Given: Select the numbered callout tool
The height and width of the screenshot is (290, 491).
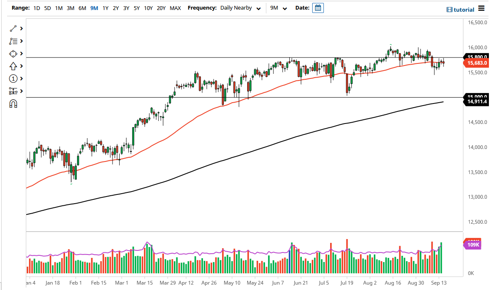Looking at the screenshot, I should pyautogui.click(x=13, y=78).
